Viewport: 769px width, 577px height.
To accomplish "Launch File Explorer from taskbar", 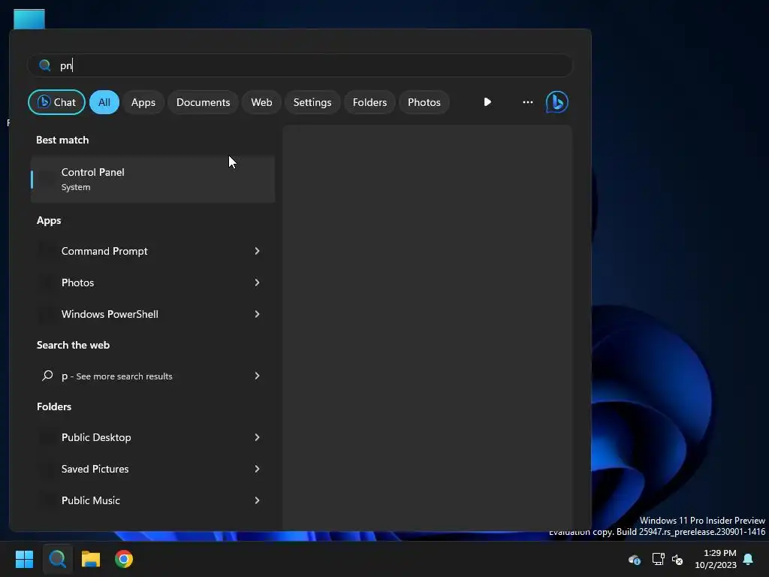I will click(91, 559).
